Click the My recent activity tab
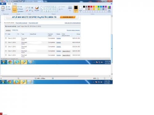This screenshot has height=115, width=154. tap(9, 23)
